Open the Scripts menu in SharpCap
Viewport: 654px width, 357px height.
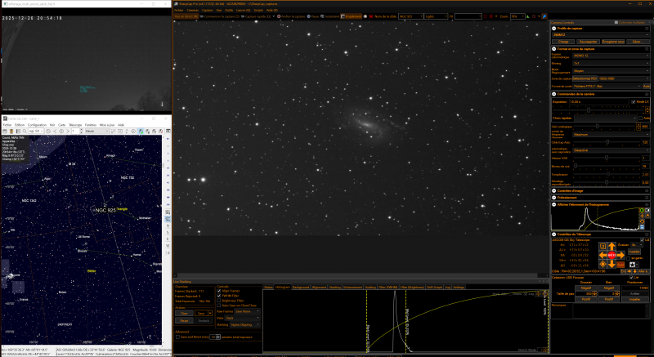click(258, 10)
